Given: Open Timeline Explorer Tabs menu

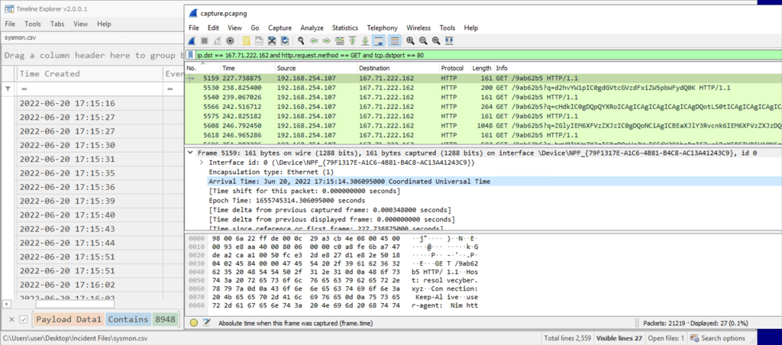Looking at the screenshot, I should point(57,24).
